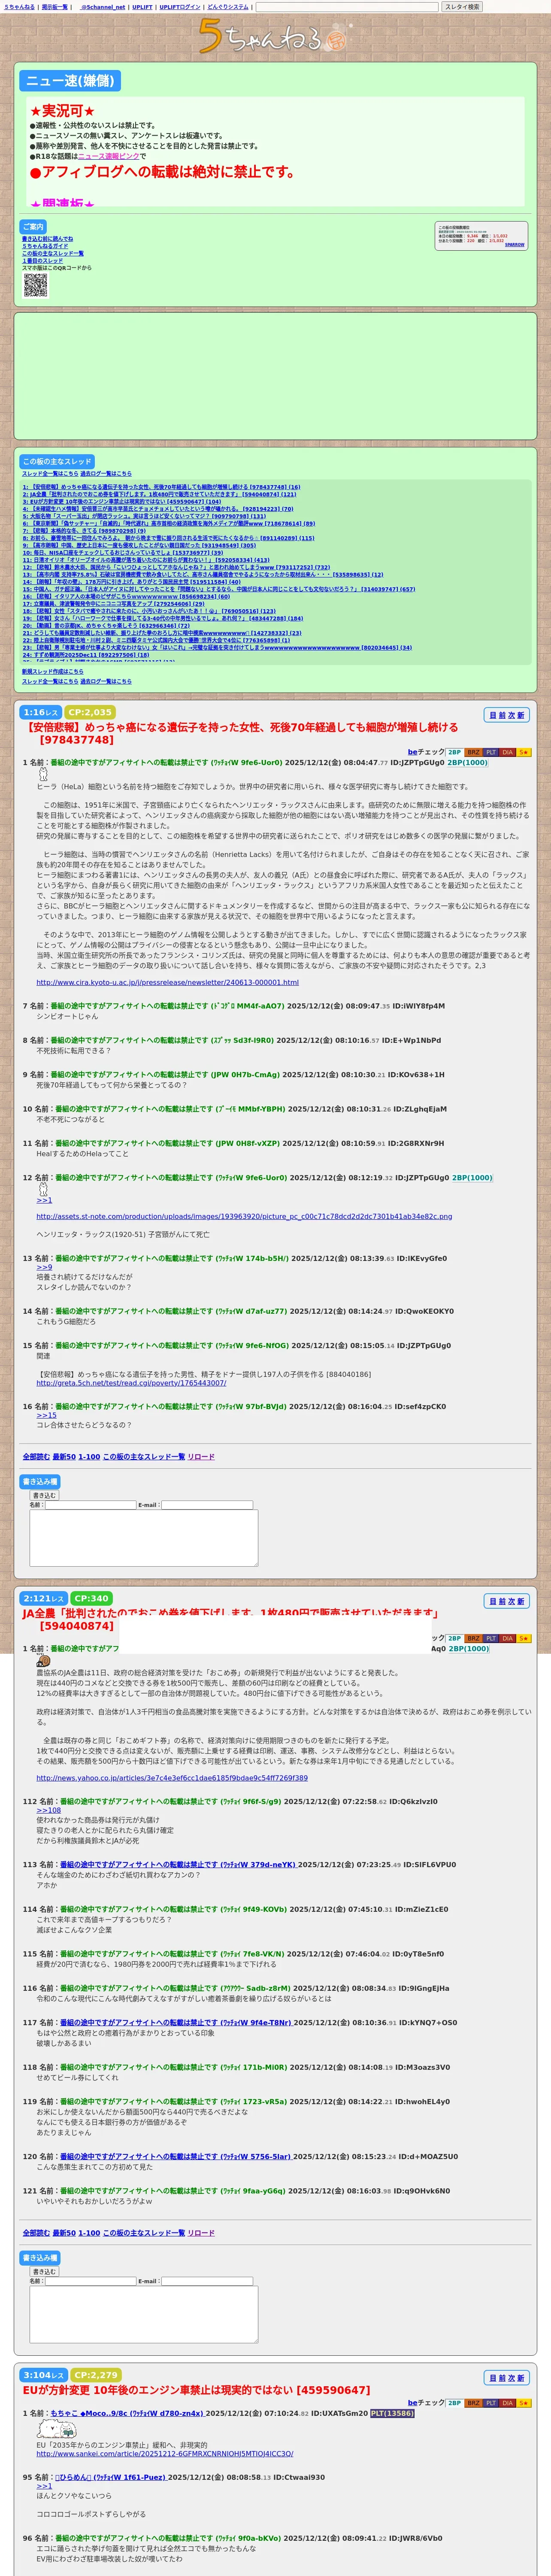The width and height of the screenshot is (551, 2576).
Task: Click the 5★ badge in thread 1 header
Action: (523, 752)
